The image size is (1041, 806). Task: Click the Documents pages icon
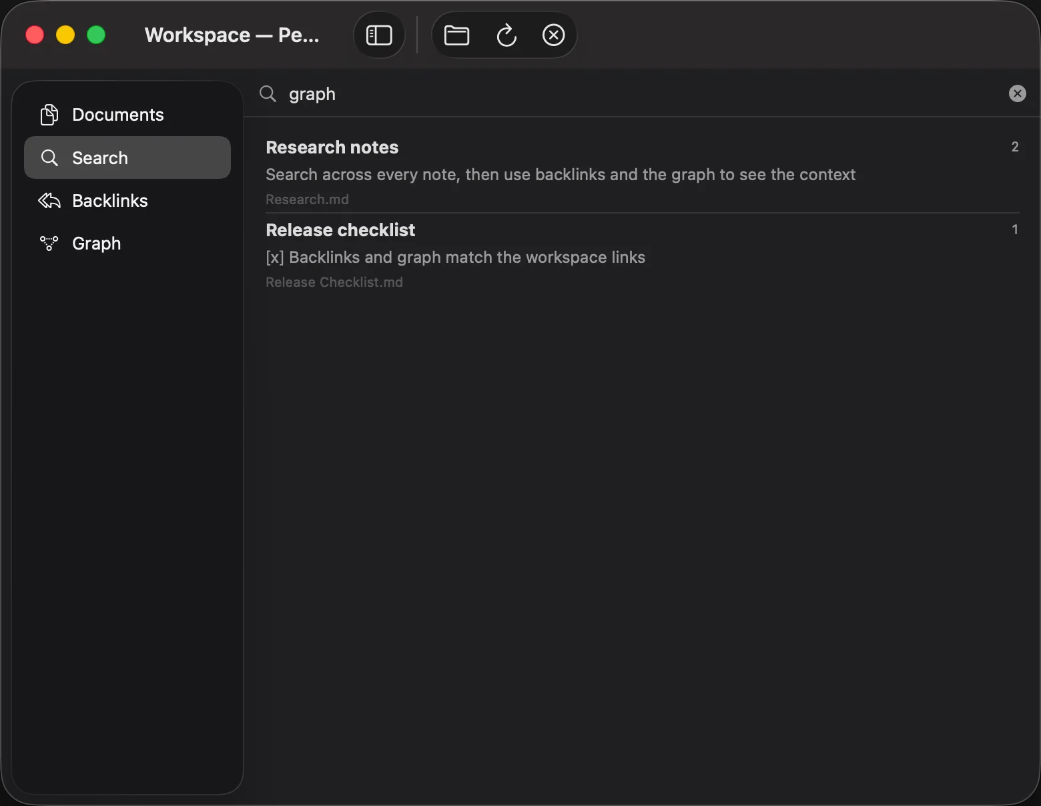pyautogui.click(x=49, y=115)
